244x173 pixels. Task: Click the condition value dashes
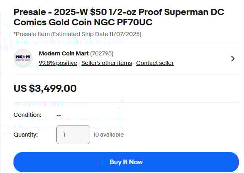pos(59,115)
